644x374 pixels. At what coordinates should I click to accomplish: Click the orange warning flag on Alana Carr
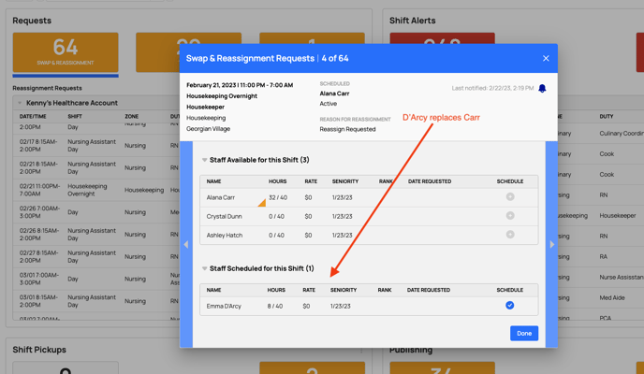click(262, 203)
